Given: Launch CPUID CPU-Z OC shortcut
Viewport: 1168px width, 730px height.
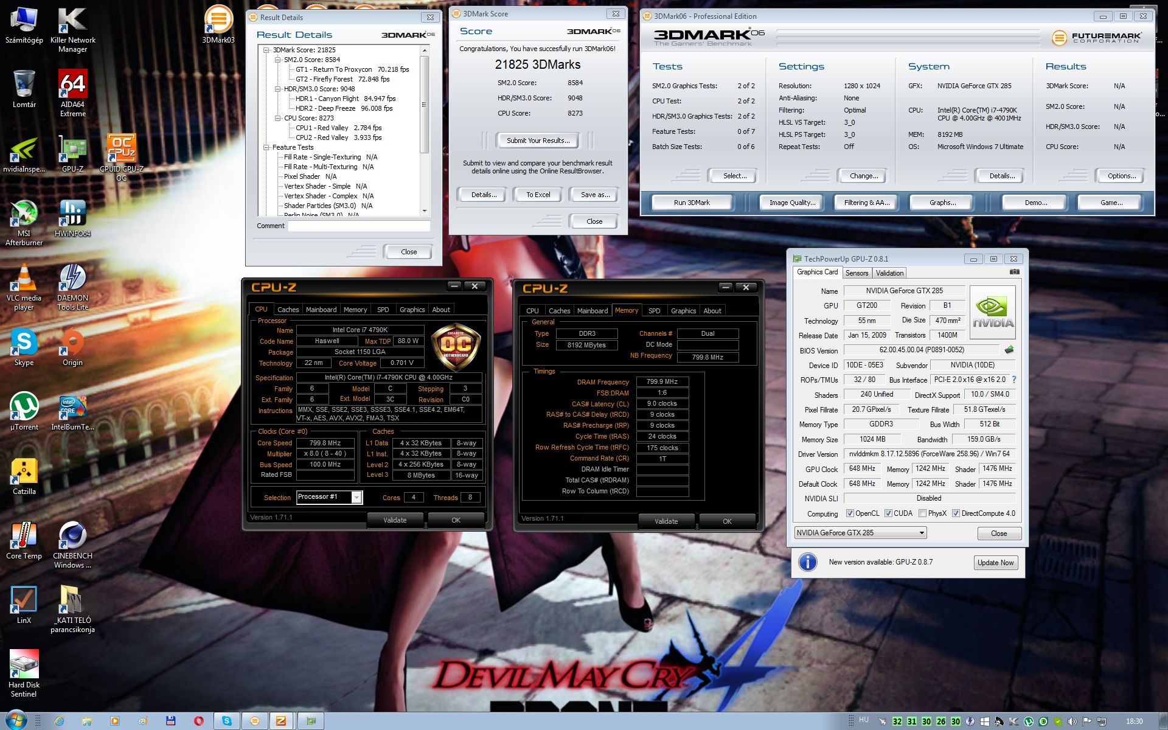Looking at the screenshot, I should coord(121,158).
